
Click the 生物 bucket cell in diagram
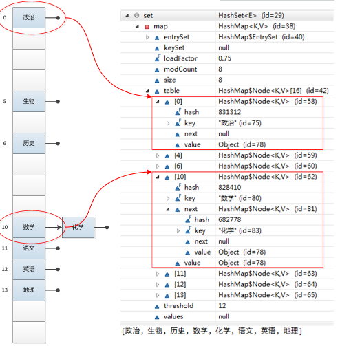pyautogui.click(x=29, y=102)
